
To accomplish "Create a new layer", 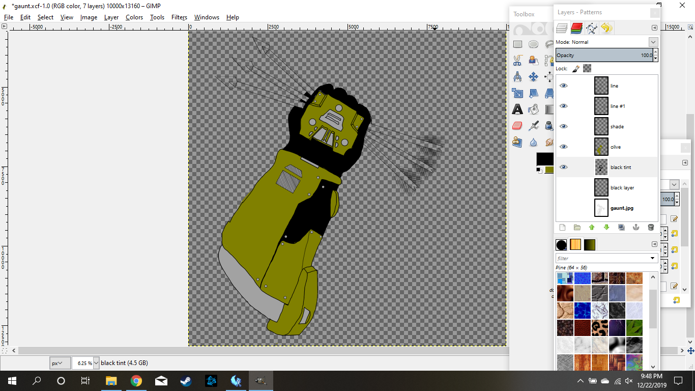I will tap(562, 228).
